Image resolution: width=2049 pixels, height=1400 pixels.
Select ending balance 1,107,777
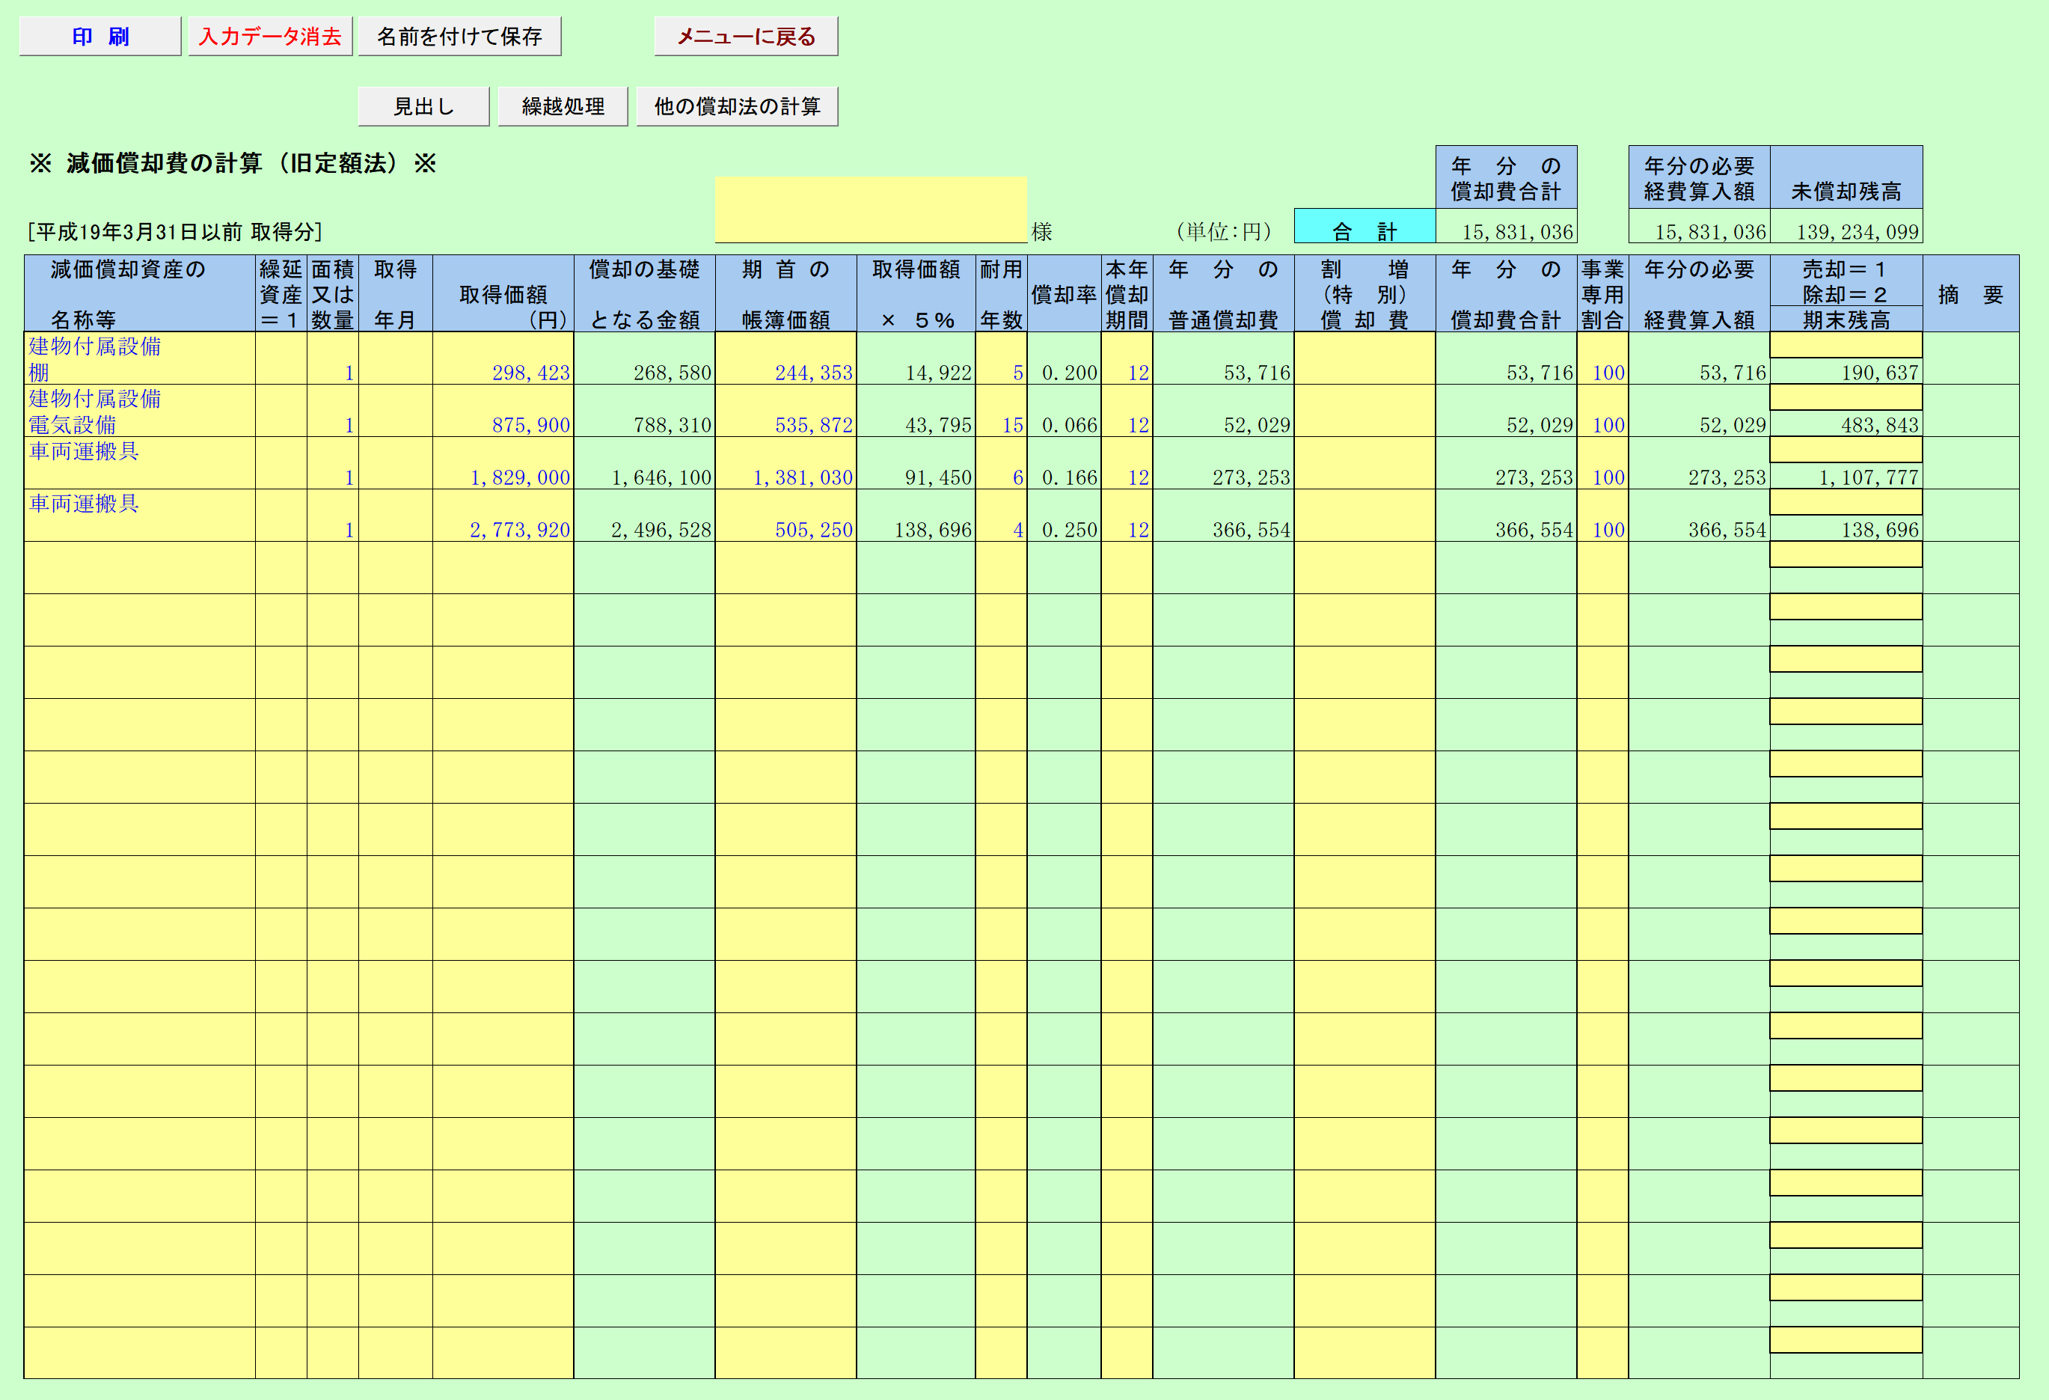[x=1846, y=476]
